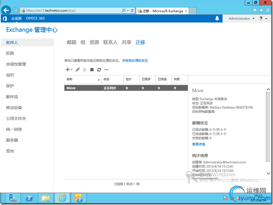Switch to the 组 tab

click(x=83, y=42)
